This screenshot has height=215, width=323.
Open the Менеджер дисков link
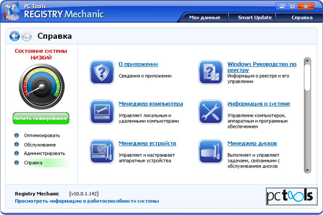(252, 143)
